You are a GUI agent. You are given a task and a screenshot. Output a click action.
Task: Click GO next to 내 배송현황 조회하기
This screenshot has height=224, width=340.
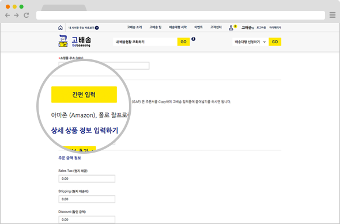tap(183, 42)
